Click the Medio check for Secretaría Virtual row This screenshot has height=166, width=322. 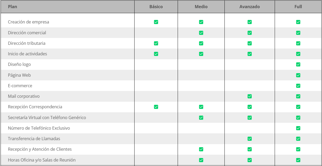pos(201,118)
